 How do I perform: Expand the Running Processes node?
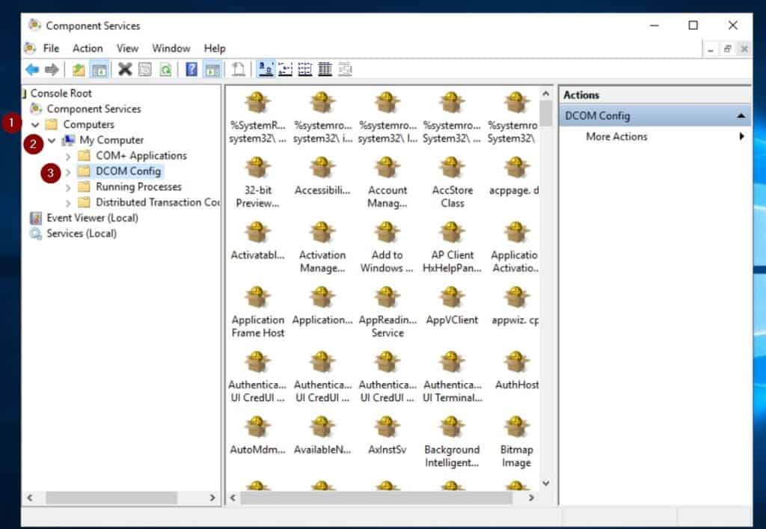68,188
